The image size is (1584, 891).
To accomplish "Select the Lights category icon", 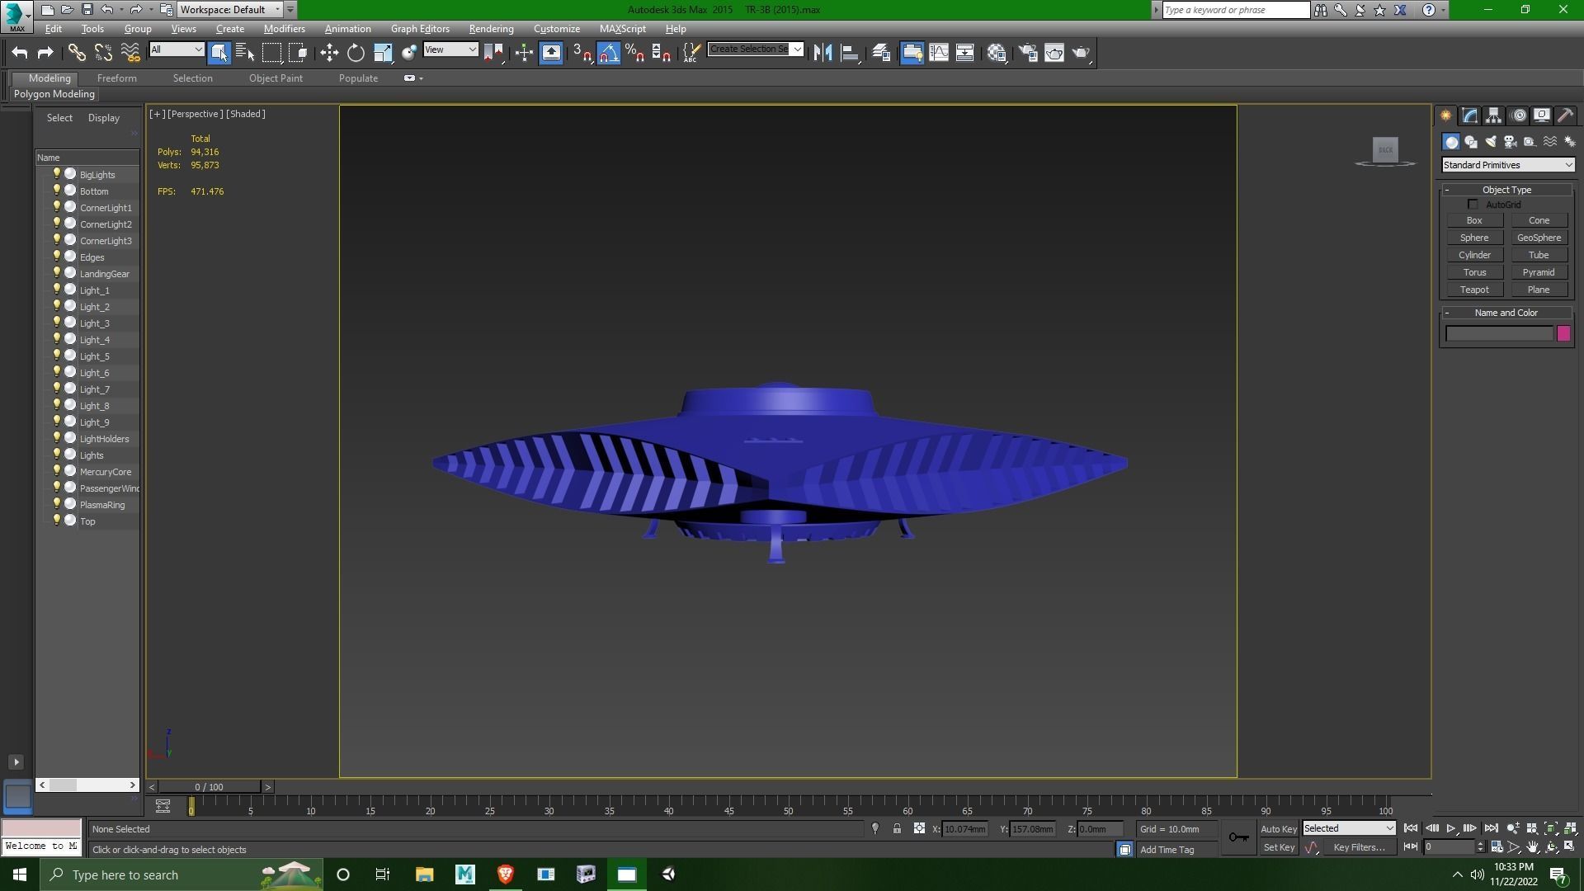I will tap(1491, 142).
